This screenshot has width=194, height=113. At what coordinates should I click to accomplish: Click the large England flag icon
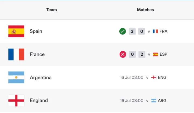pyautogui.click(x=16, y=100)
